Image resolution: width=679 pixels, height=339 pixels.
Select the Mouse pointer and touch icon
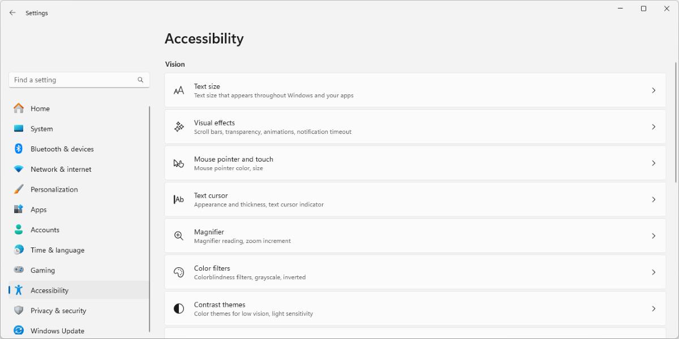tap(179, 163)
